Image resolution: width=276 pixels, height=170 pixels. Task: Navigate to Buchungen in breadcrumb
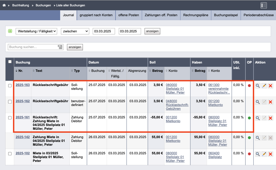(43, 5)
